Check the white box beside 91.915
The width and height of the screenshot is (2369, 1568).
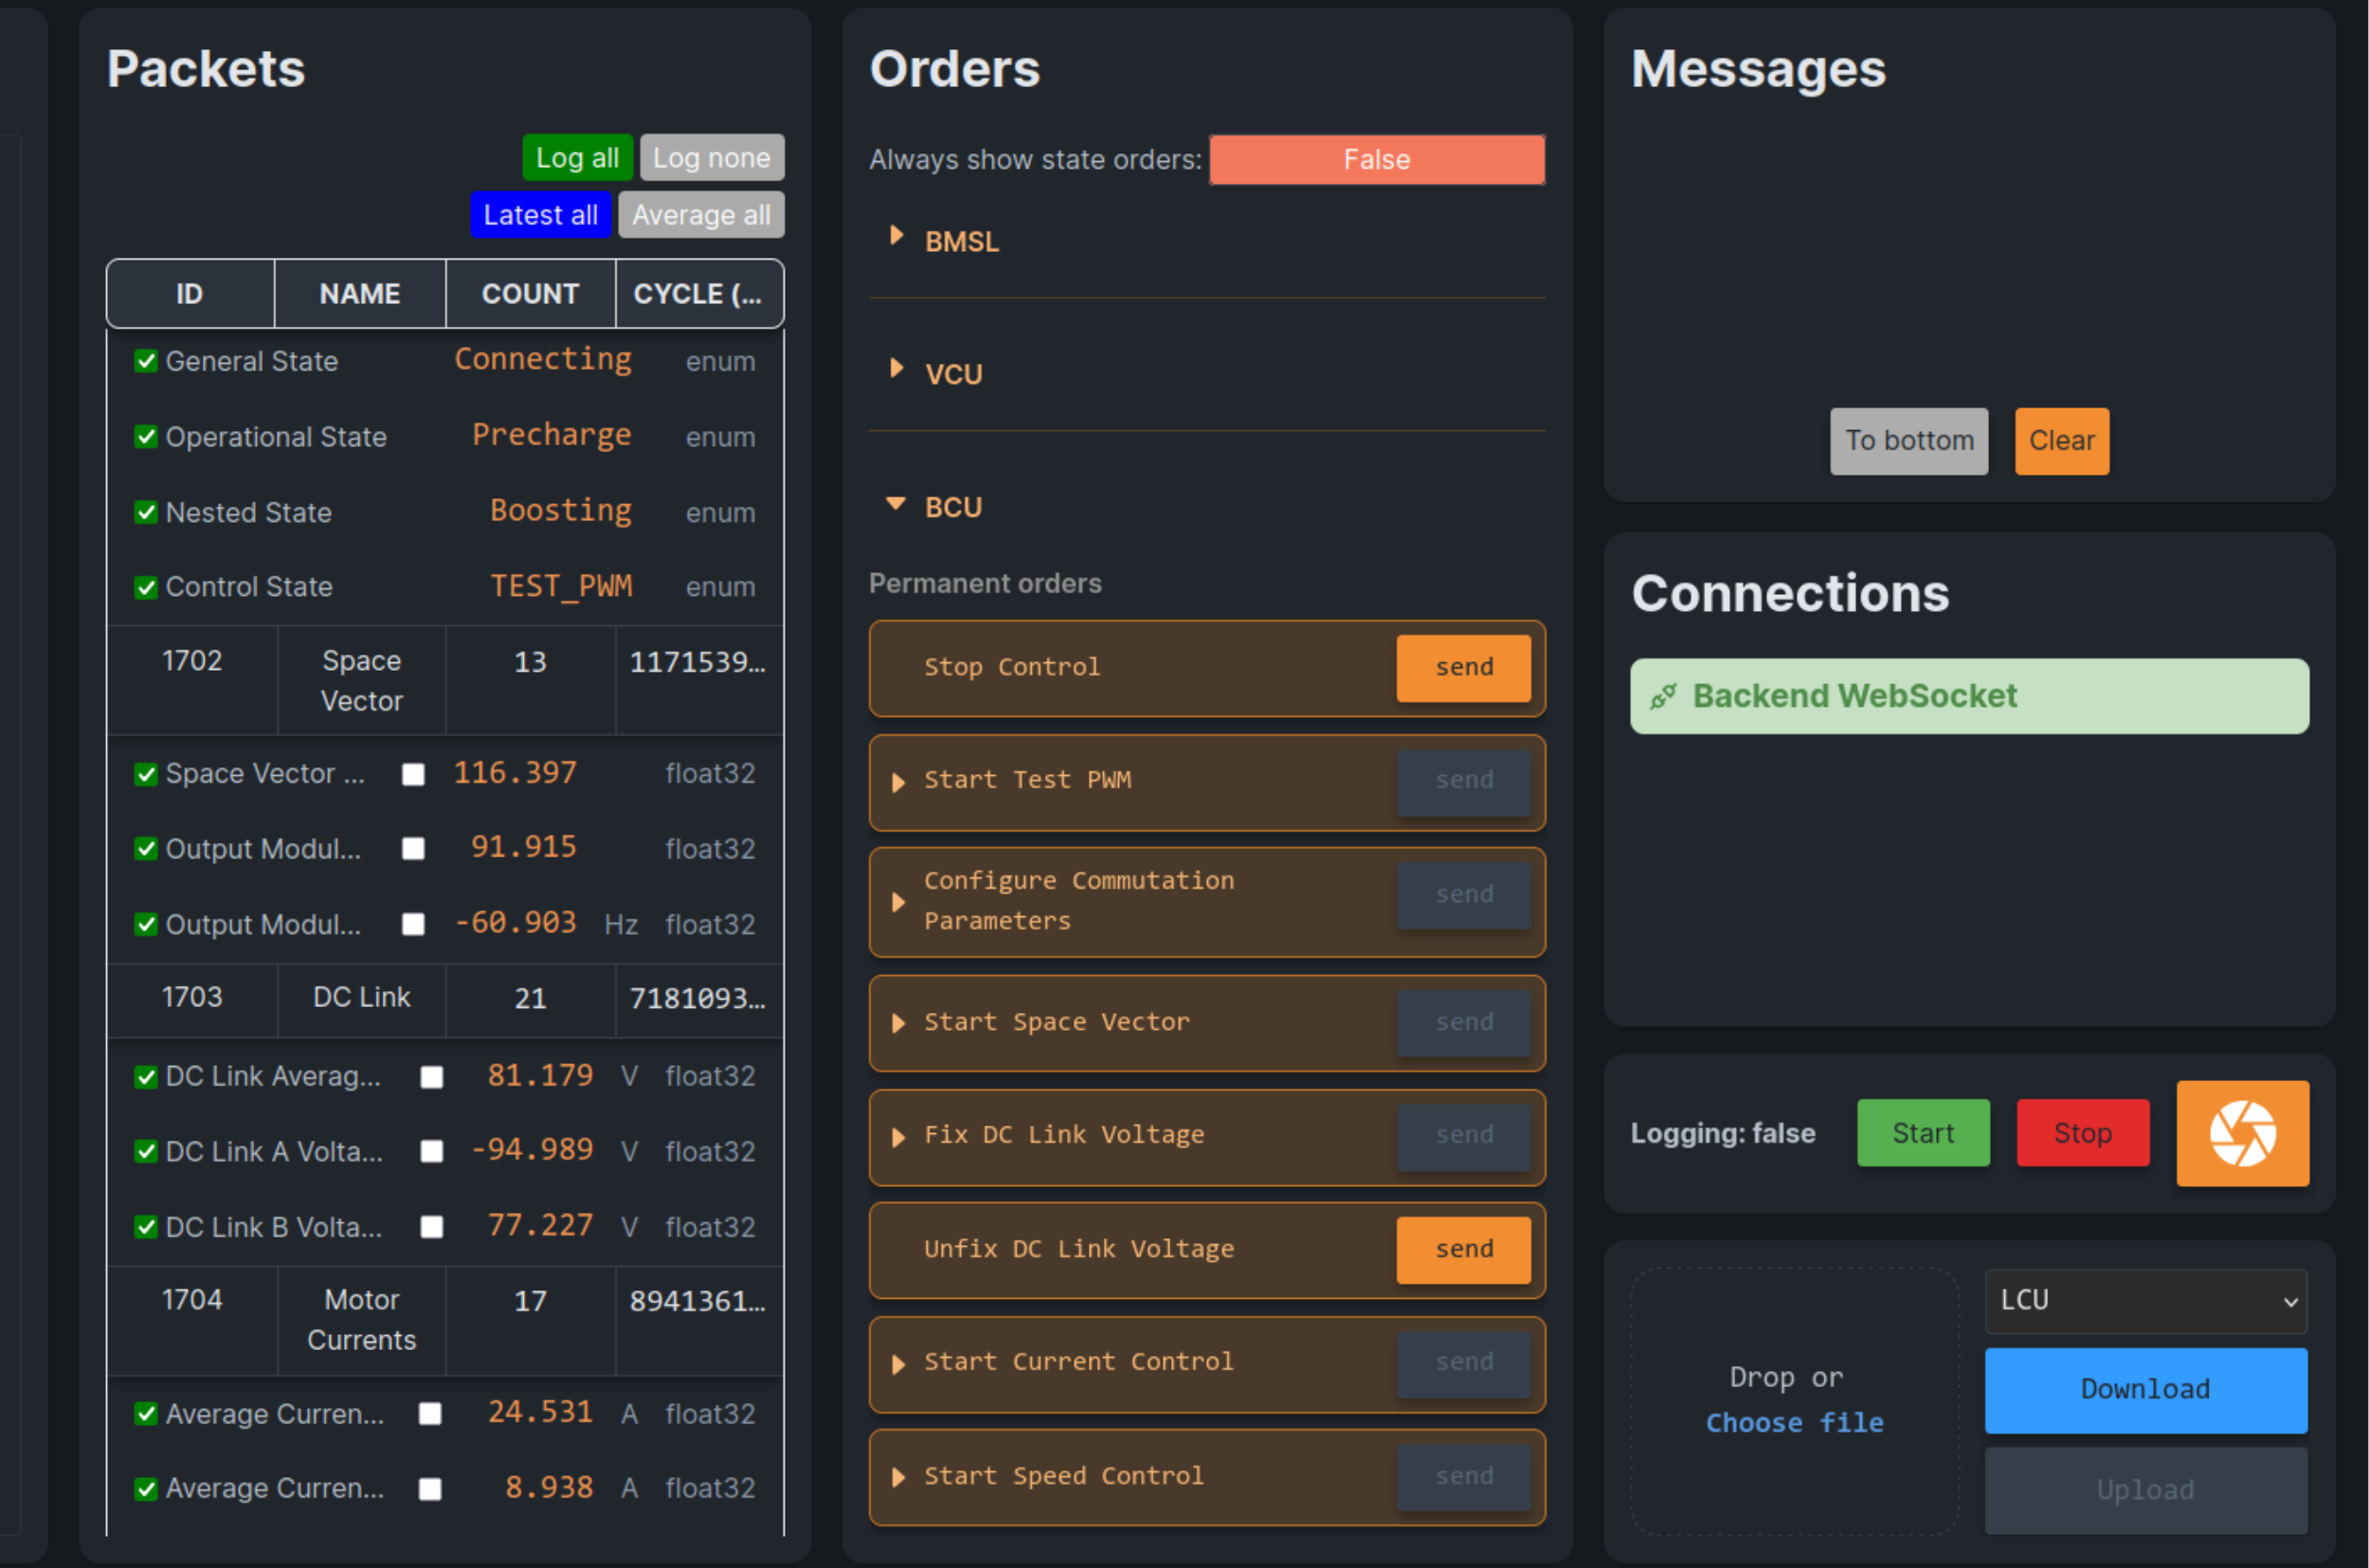(x=413, y=849)
